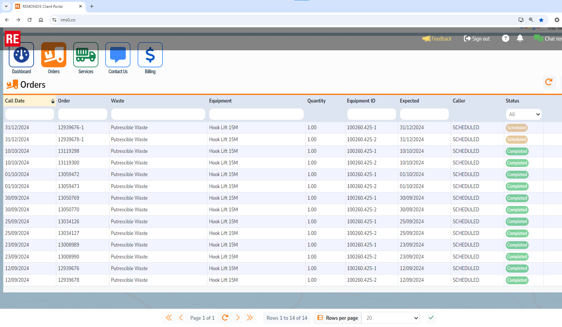The width and height of the screenshot is (562, 327).
Task: Select order 13050770
Action: pyautogui.click(x=69, y=210)
